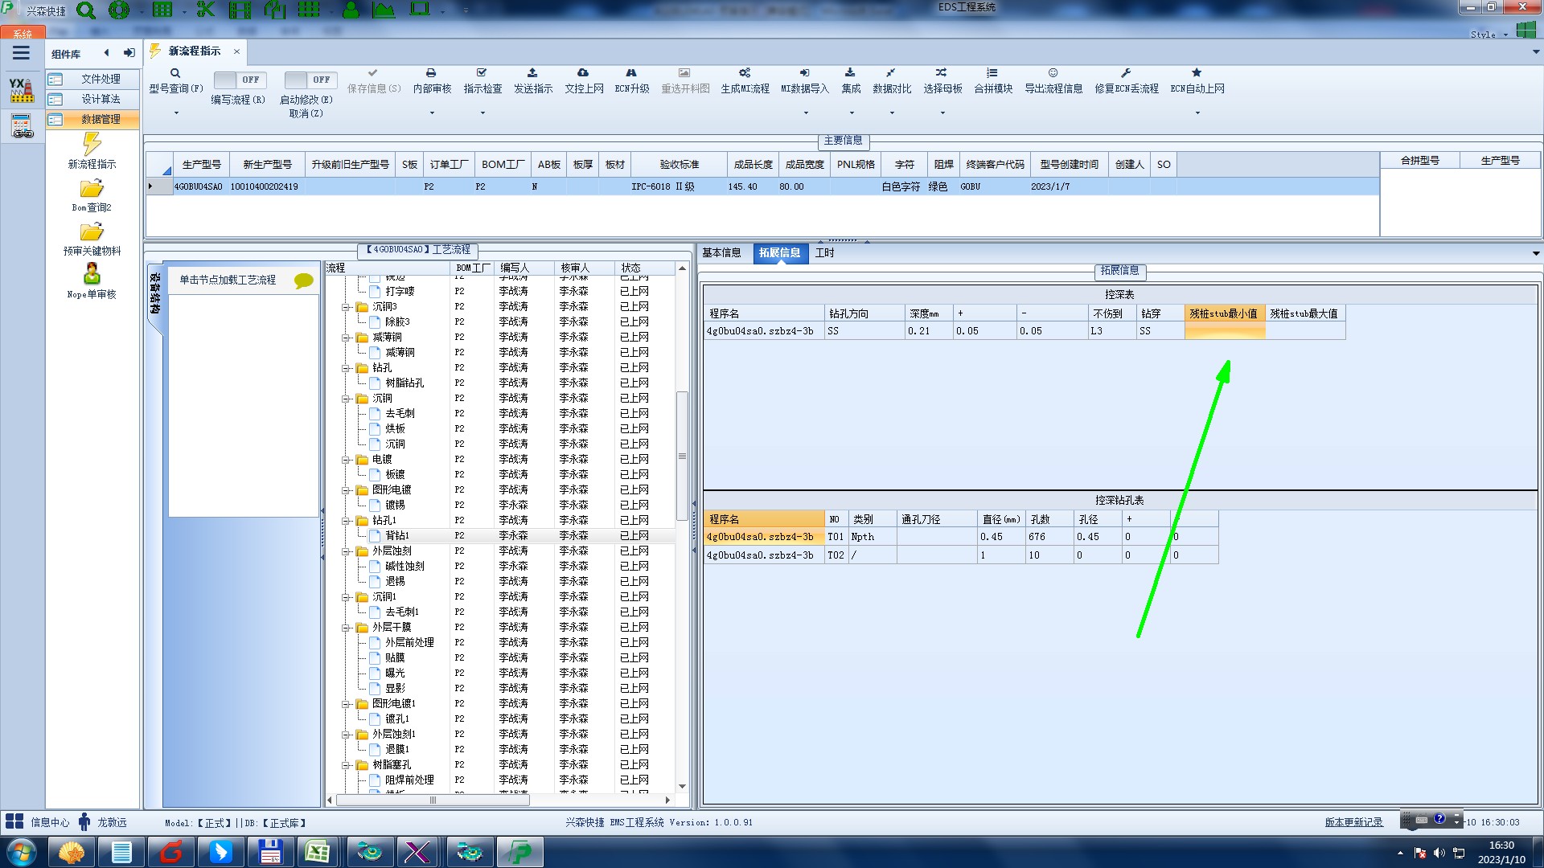Click the flow tree horizontal scrollbar
The image size is (1544, 868).
433,800
